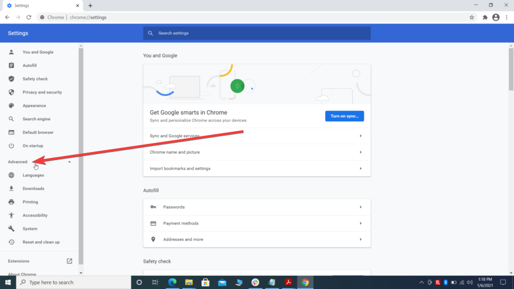Click the profile avatar icon in the toolbar

pyautogui.click(x=496, y=17)
